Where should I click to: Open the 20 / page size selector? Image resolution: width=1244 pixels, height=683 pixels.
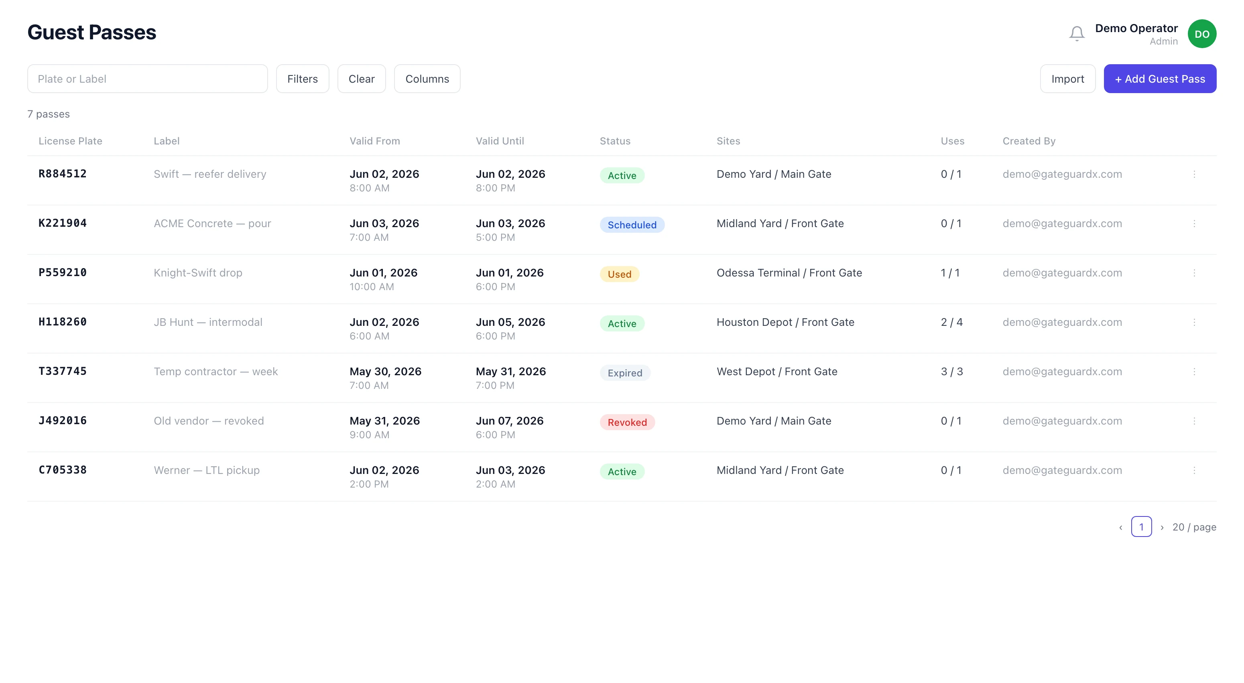1194,527
